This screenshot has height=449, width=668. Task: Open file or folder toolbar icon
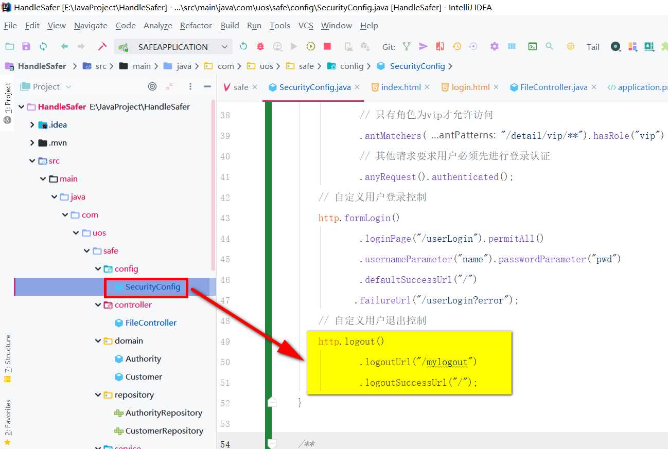[10, 46]
